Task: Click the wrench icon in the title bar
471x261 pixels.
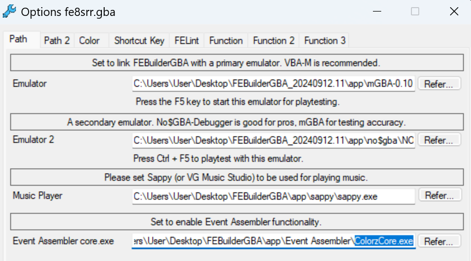Action: pyautogui.click(x=9, y=12)
